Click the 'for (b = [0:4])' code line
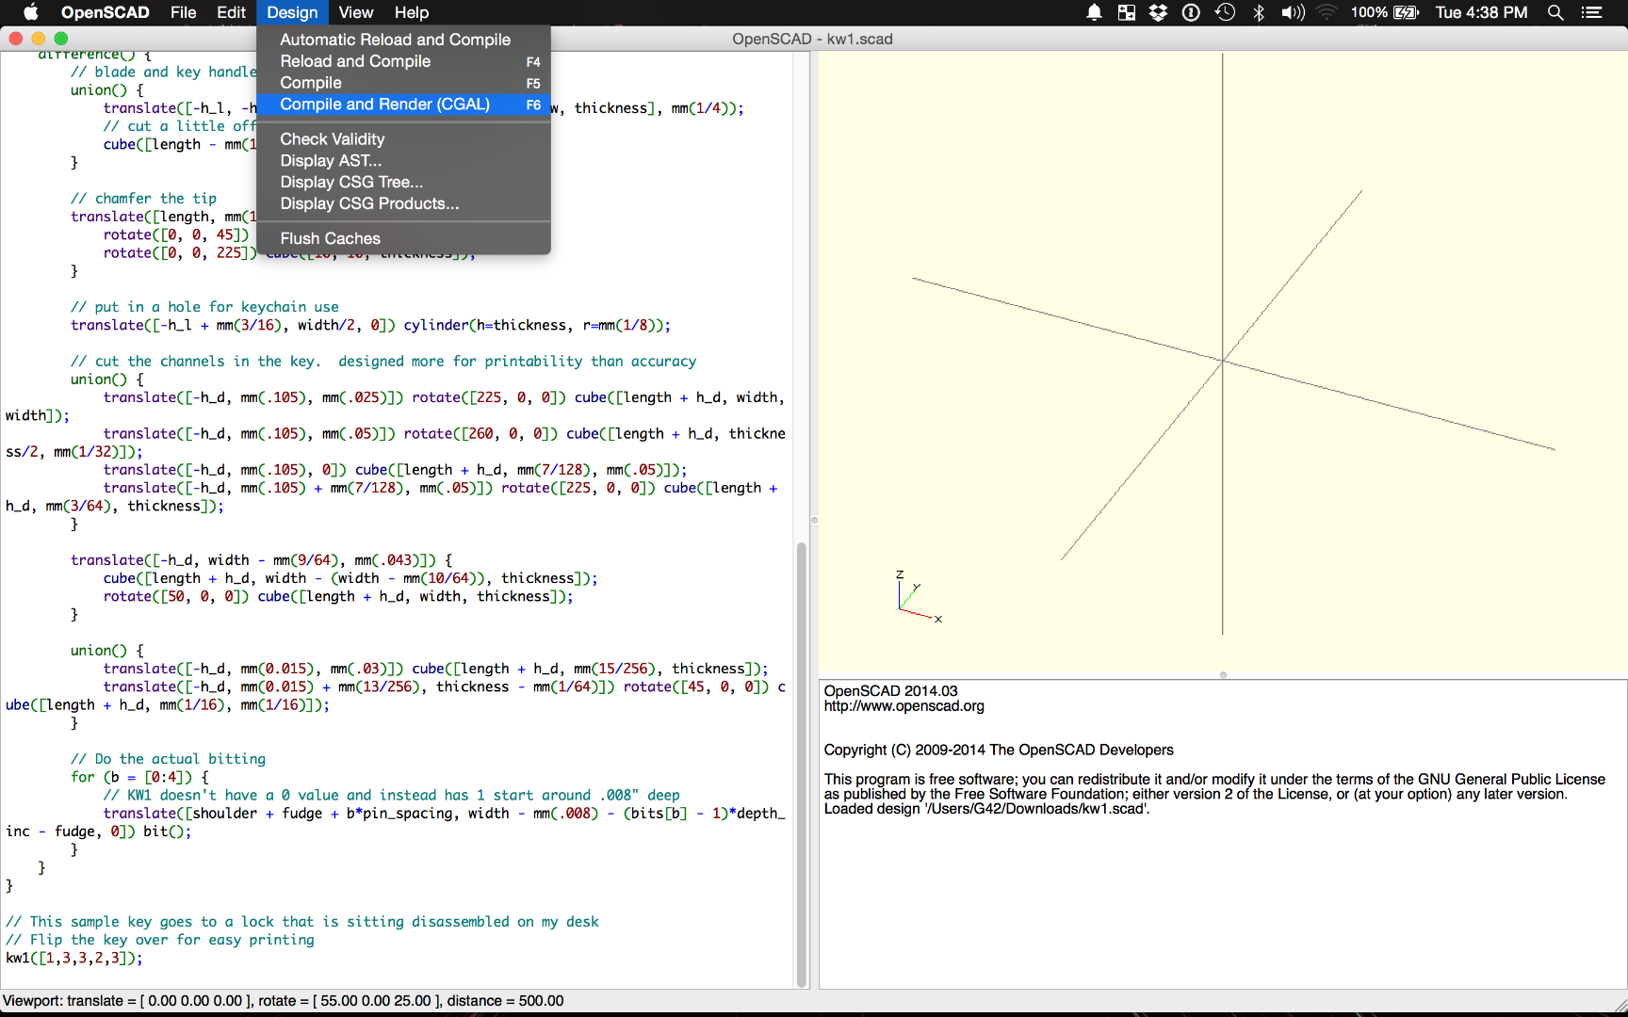This screenshot has width=1628, height=1017. 139,777
